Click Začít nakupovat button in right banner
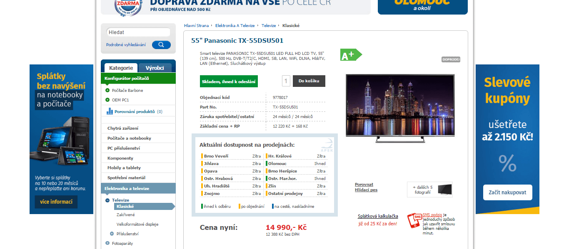Viewport: 569px width, 249px height. coord(508,192)
